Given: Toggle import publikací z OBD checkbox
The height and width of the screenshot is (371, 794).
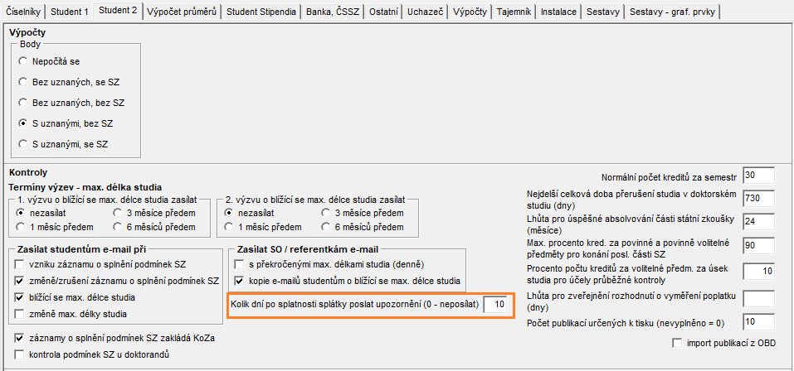Looking at the screenshot, I should [678, 343].
